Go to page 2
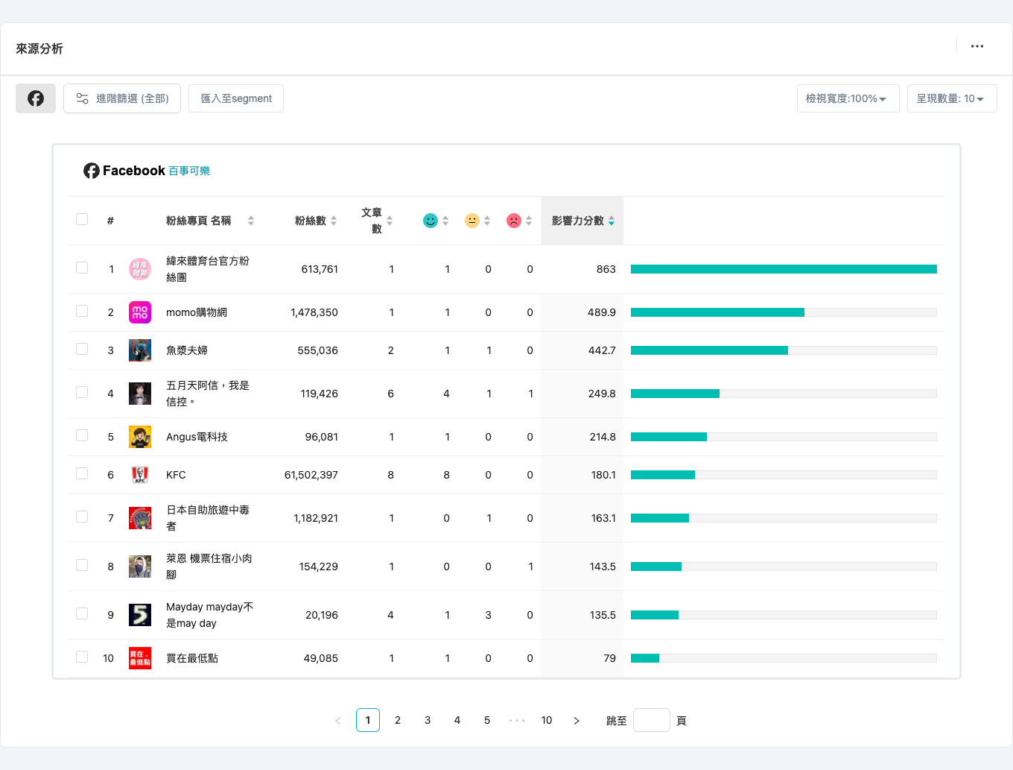 pos(398,721)
